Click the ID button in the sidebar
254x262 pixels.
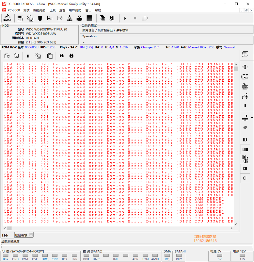(245, 139)
